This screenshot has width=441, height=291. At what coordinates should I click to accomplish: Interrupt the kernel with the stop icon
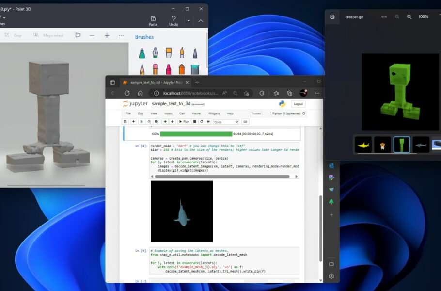pyautogui.click(x=194, y=122)
